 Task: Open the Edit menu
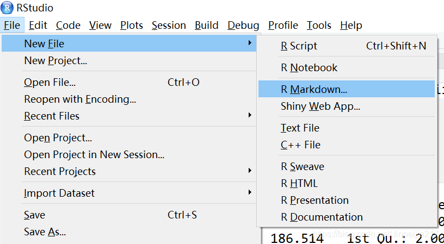(38, 25)
